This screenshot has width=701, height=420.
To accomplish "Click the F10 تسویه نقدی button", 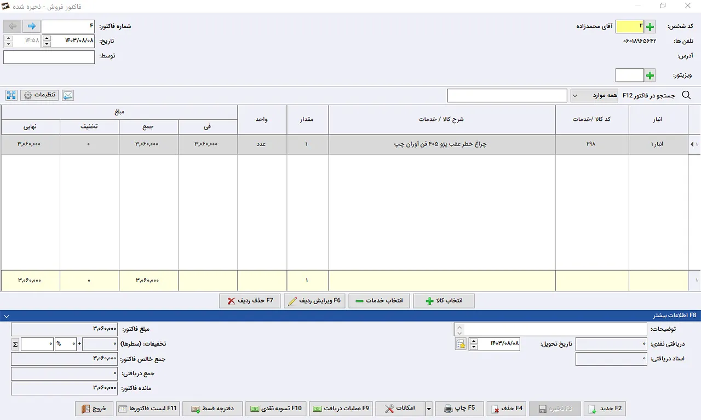I will [x=276, y=409].
